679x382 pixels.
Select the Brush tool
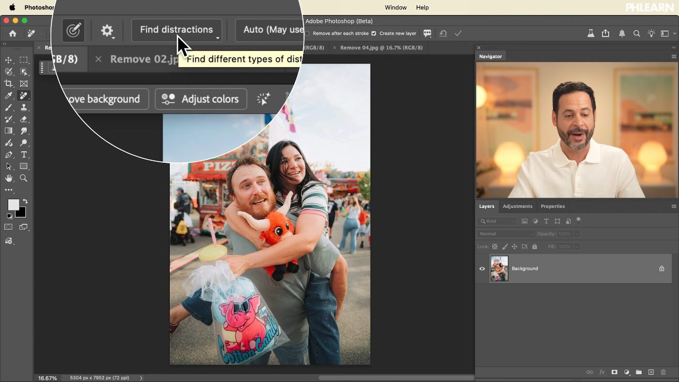tap(9, 108)
